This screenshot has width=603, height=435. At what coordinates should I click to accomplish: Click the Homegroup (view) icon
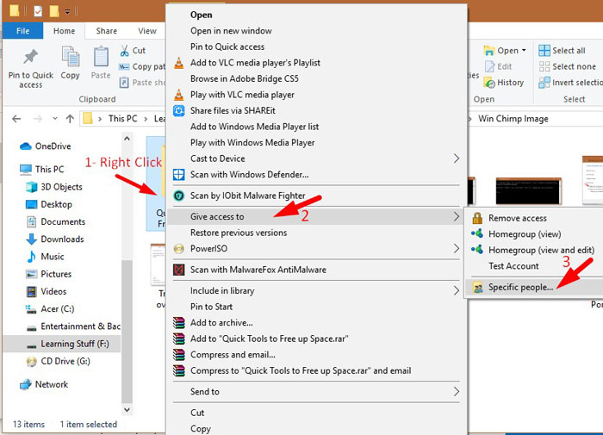(x=477, y=233)
